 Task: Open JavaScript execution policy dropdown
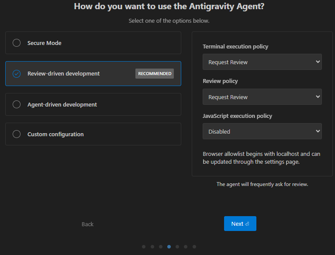coord(262,131)
